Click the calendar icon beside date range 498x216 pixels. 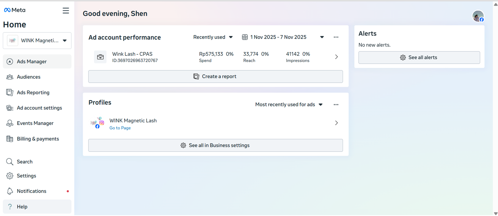[245, 37]
